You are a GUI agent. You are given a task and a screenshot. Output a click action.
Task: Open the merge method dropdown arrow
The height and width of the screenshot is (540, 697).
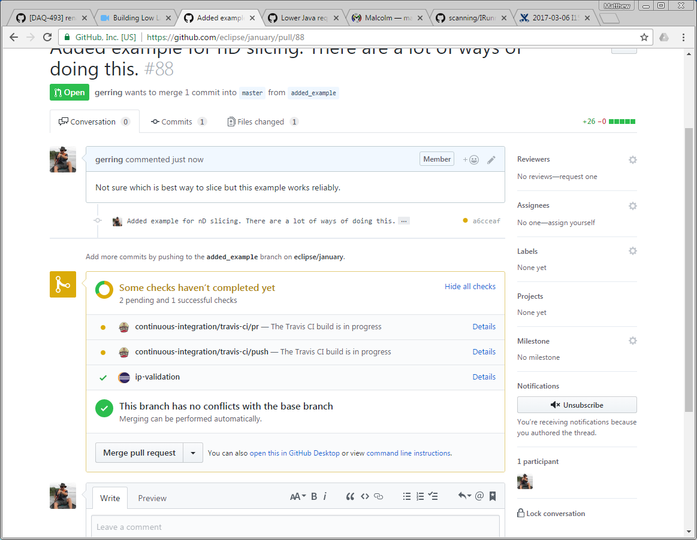[193, 453]
